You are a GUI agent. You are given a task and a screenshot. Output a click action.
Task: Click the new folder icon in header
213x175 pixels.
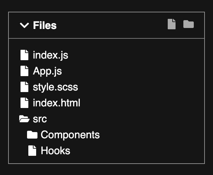189,24
